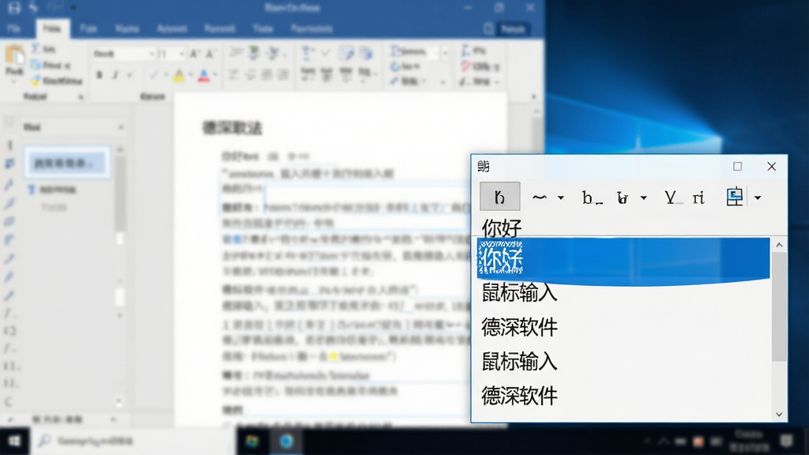
Task: Select the highlighted 你好 candidate row
Action: pyautogui.click(x=623, y=259)
